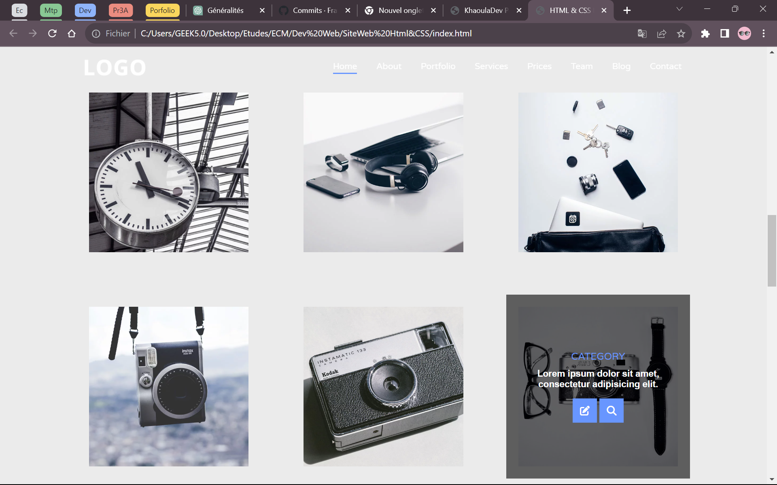Click the clock photo thumbnail
This screenshot has height=485, width=777.
coord(169,172)
